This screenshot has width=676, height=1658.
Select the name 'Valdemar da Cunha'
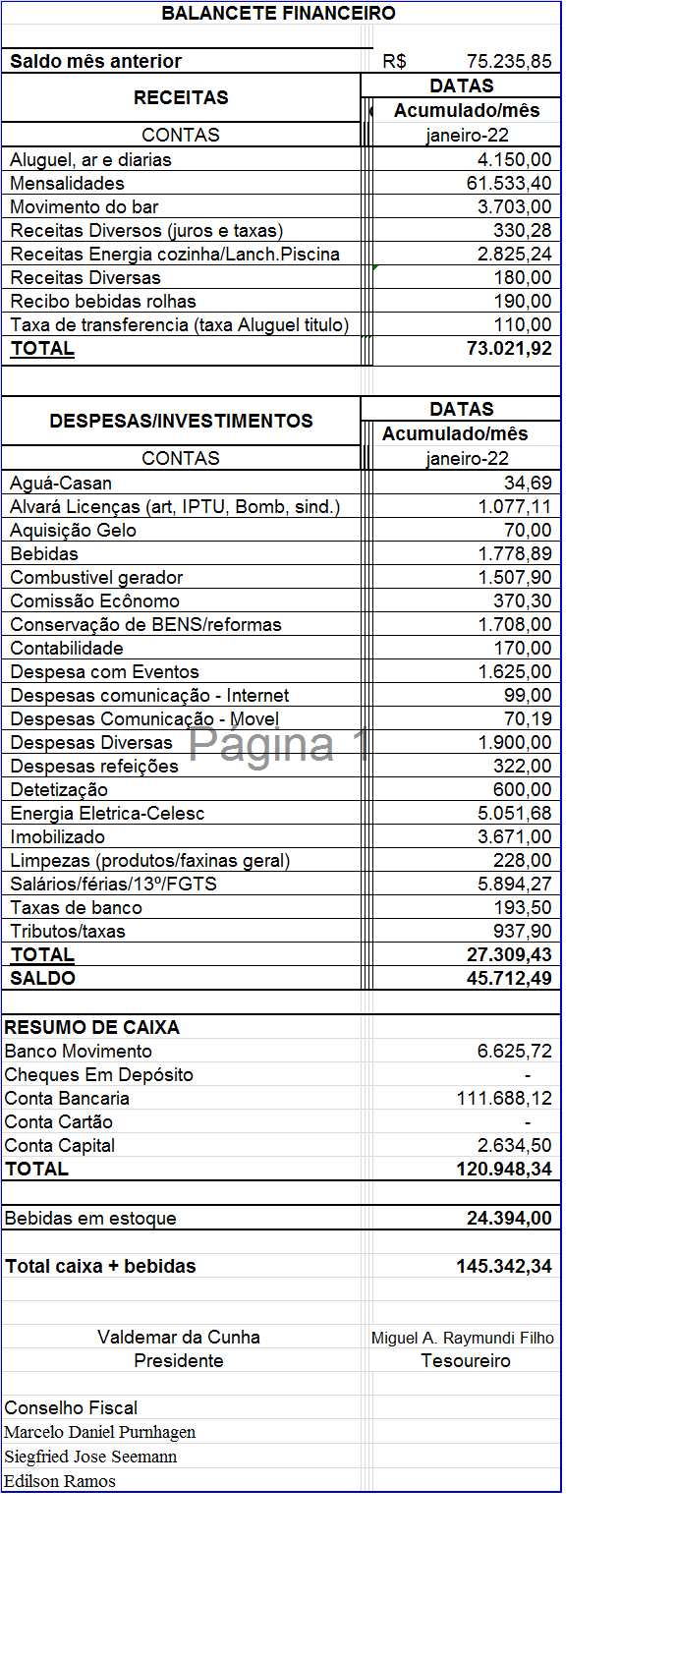click(179, 1337)
